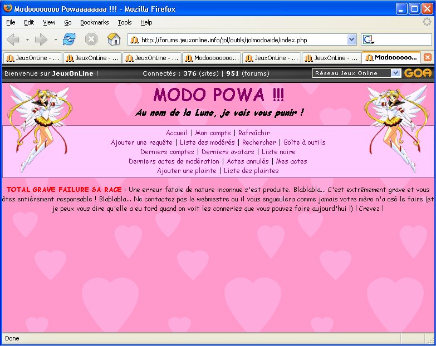Open the Go menu
This screenshot has height=346, width=436.
click(x=68, y=22)
